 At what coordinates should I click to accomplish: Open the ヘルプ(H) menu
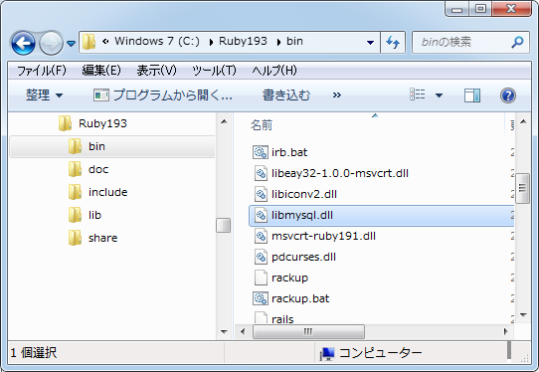click(x=273, y=71)
